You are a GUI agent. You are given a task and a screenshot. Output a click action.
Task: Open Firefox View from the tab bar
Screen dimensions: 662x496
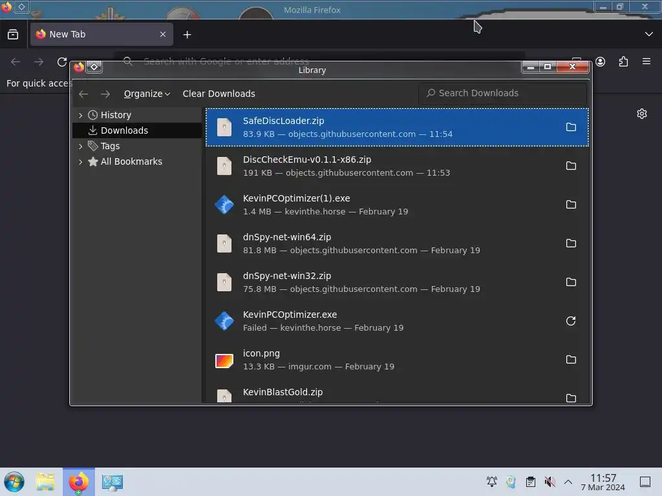click(13, 34)
